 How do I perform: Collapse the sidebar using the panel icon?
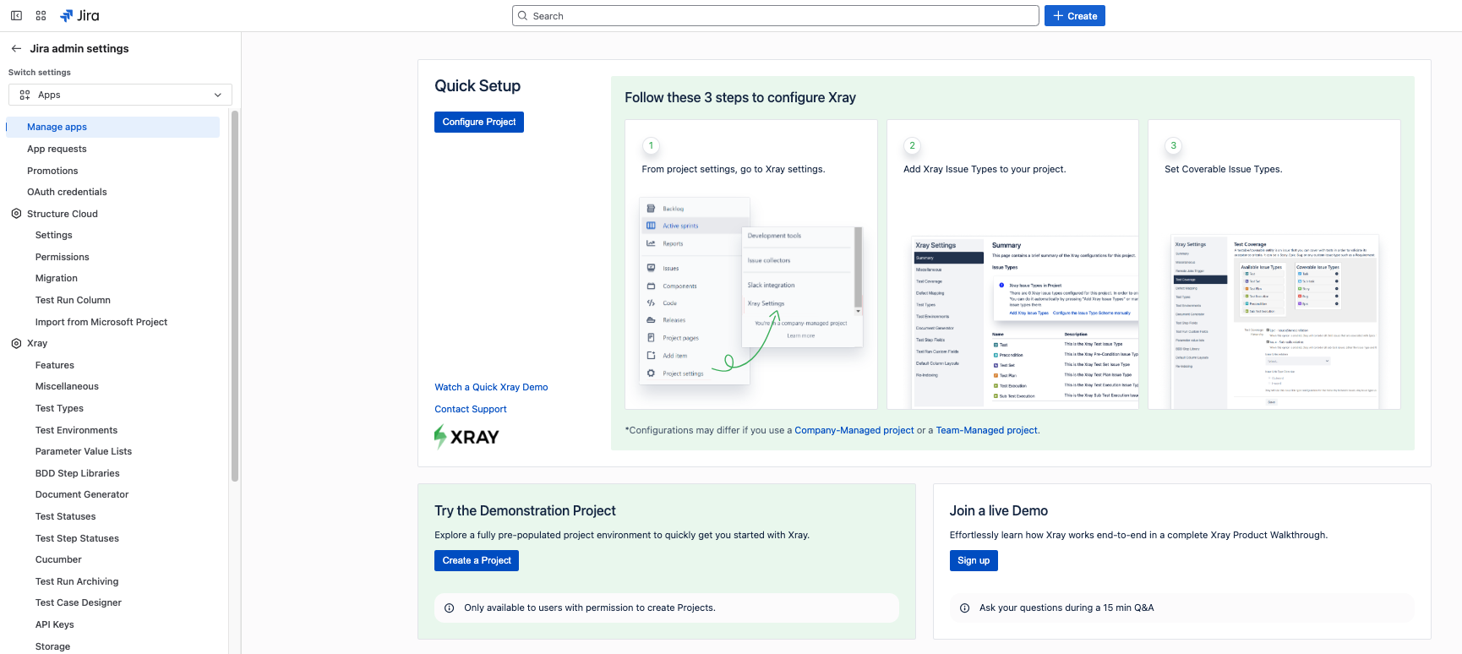click(x=16, y=16)
